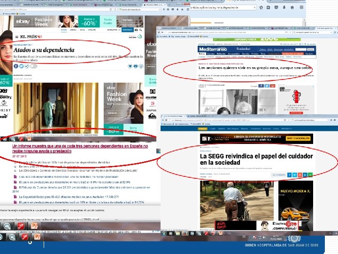
Task: Click the folder icon in Heraldo window taskbar
Action: coord(177,233)
